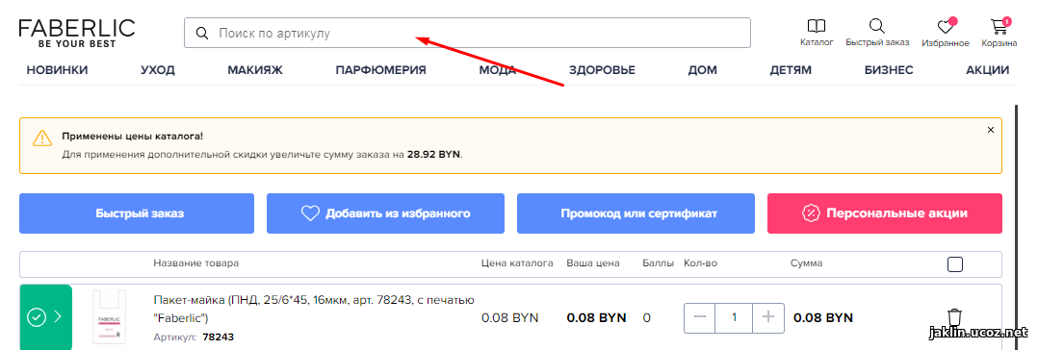Click the green checkmark on item row

coord(37,317)
